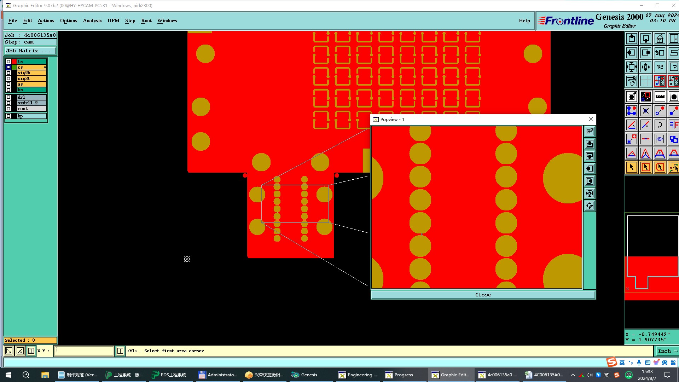Open the Inch units dropdown

[x=667, y=351]
